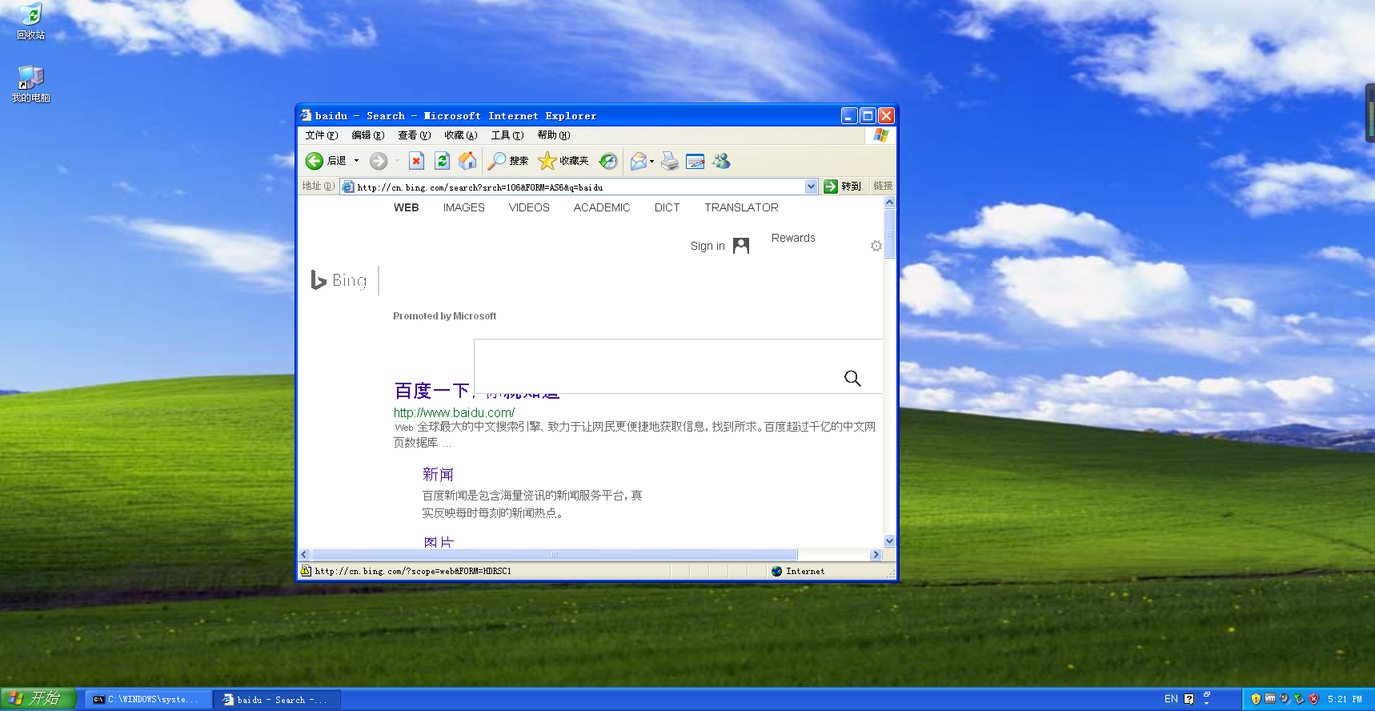Viewport: 1375px width, 711px height.
Task: Open the 编辑(E) menu
Action: (367, 135)
